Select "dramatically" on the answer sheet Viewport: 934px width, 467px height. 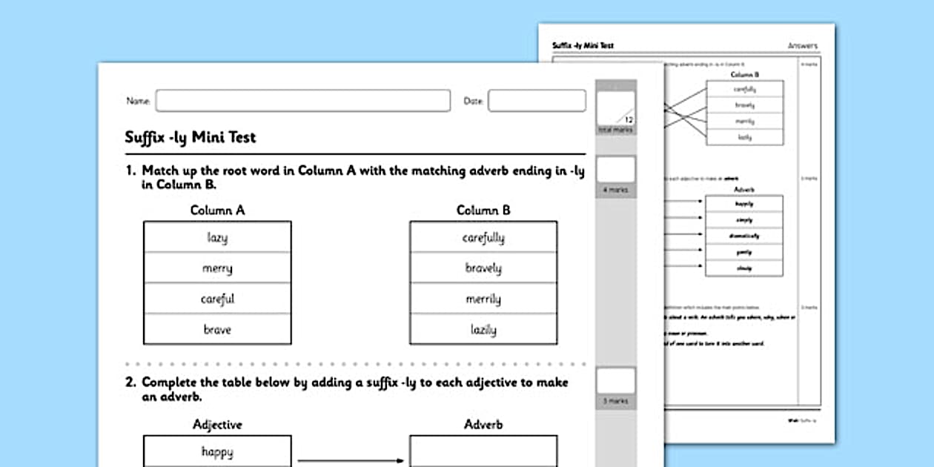tap(744, 234)
